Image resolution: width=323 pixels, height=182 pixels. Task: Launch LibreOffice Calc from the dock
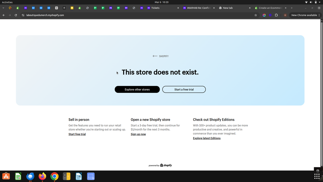click(18, 176)
